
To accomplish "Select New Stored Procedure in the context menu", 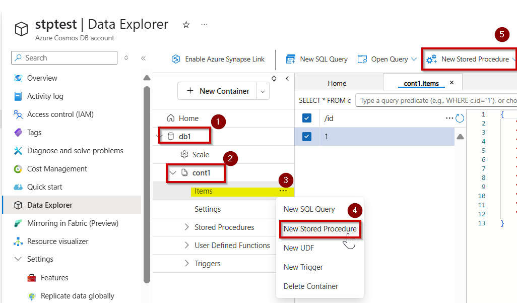I will [320, 229].
